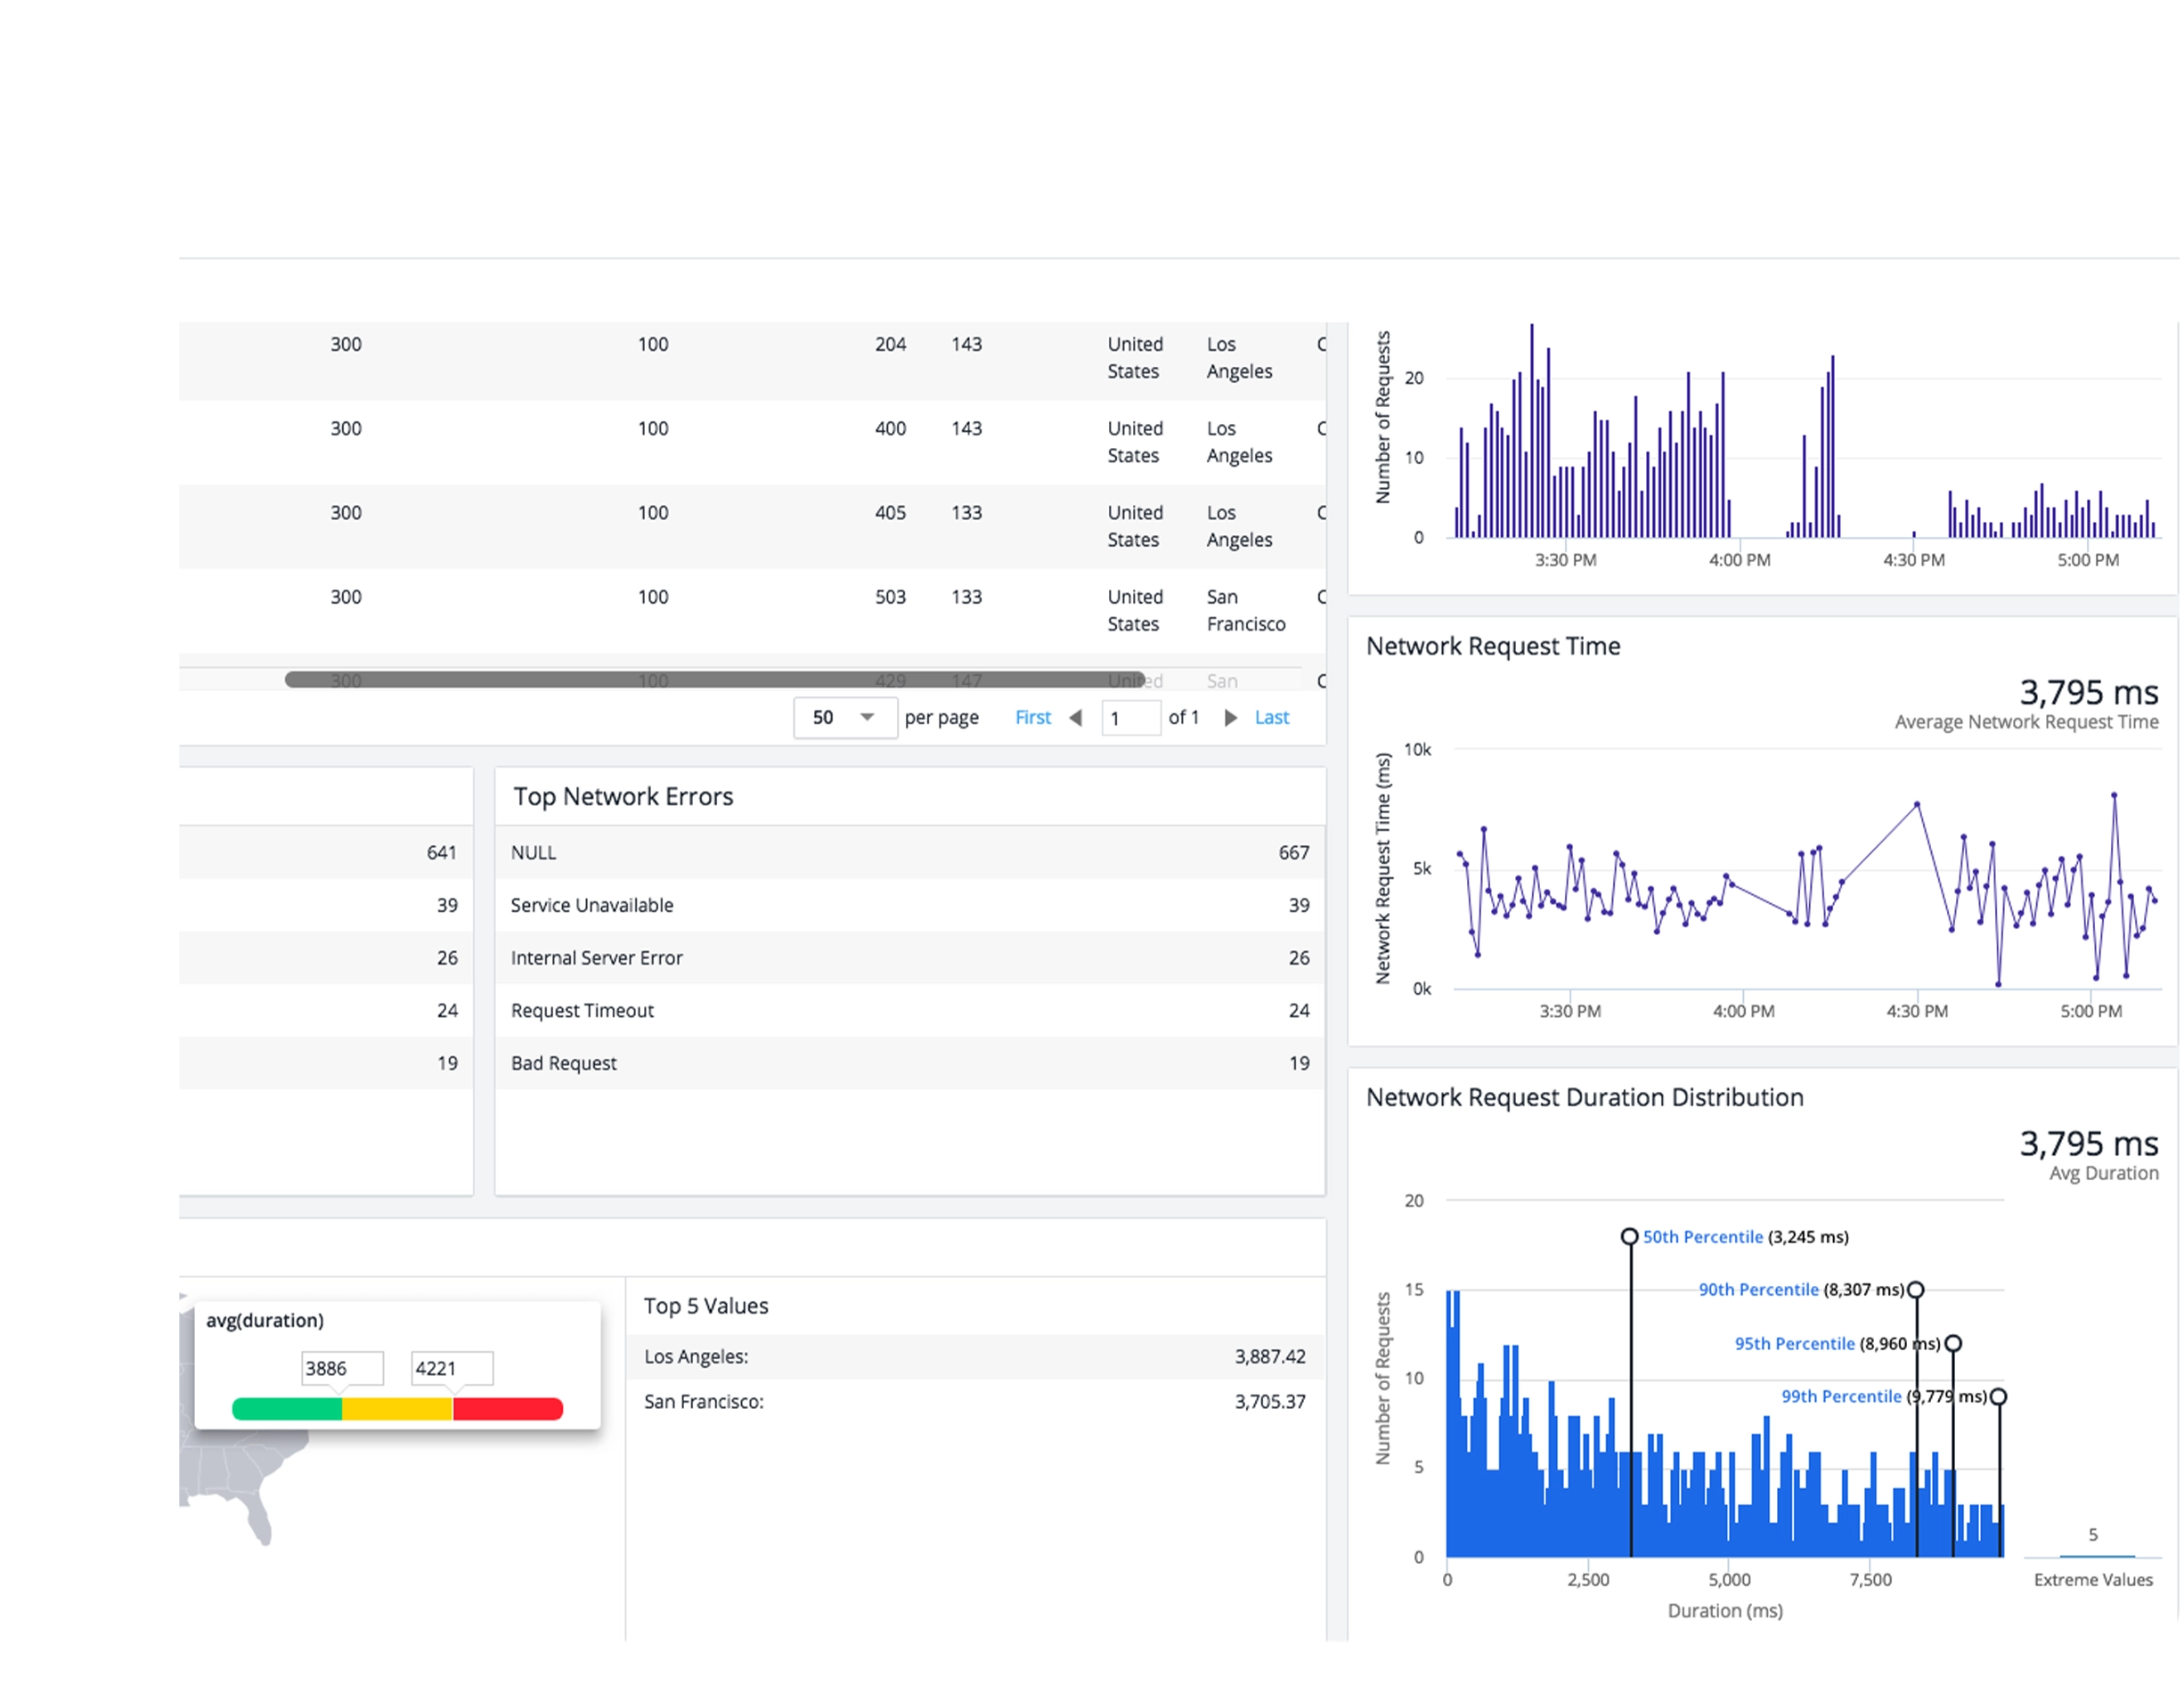Click the 99th Percentile marker circle
Screen dimensions: 2184x1685
pos(1998,1397)
